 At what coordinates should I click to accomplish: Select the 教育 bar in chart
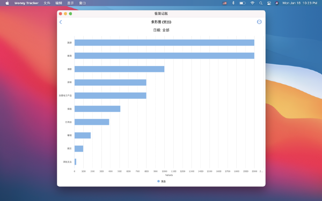(x=164, y=56)
